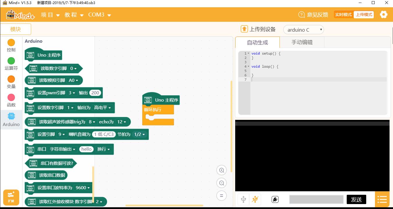This screenshot has width=393, height=209.
Task: Switch to 上传模式 mode
Action: tap(364, 15)
